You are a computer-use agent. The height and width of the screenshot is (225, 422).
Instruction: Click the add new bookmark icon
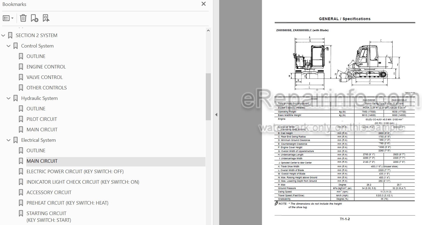point(34,18)
